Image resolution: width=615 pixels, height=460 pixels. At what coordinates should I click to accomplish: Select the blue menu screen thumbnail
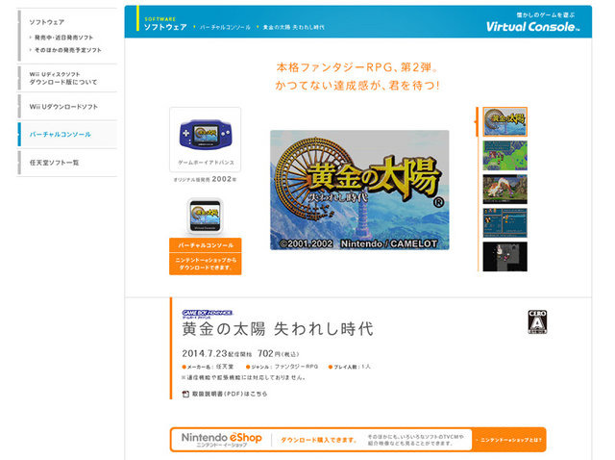(x=505, y=223)
